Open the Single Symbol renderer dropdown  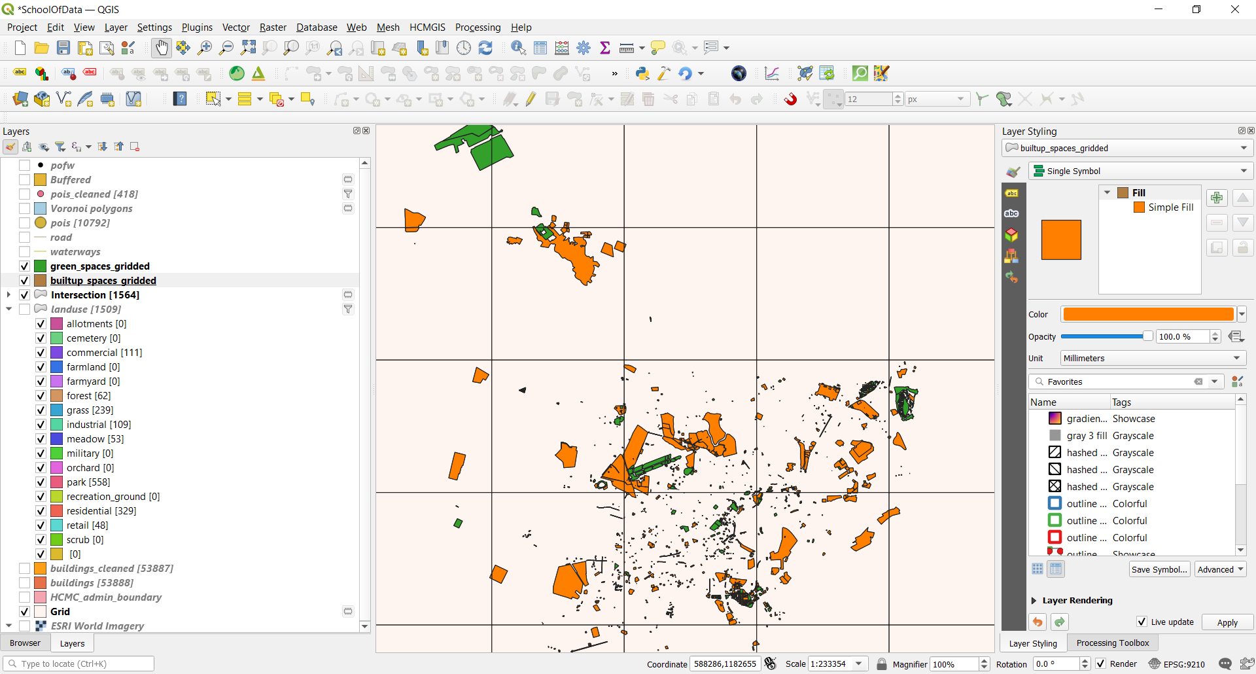click(x=1141, y=171)
